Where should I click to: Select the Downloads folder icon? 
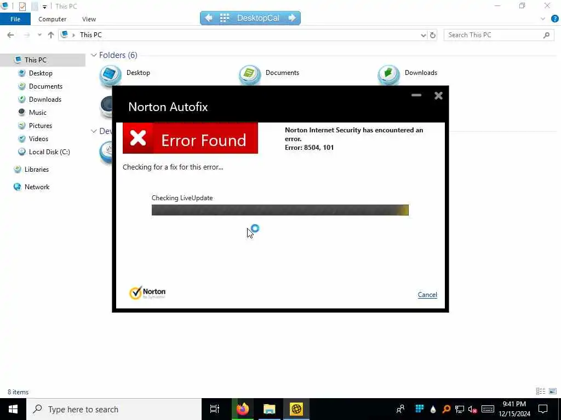coord(388,75)
